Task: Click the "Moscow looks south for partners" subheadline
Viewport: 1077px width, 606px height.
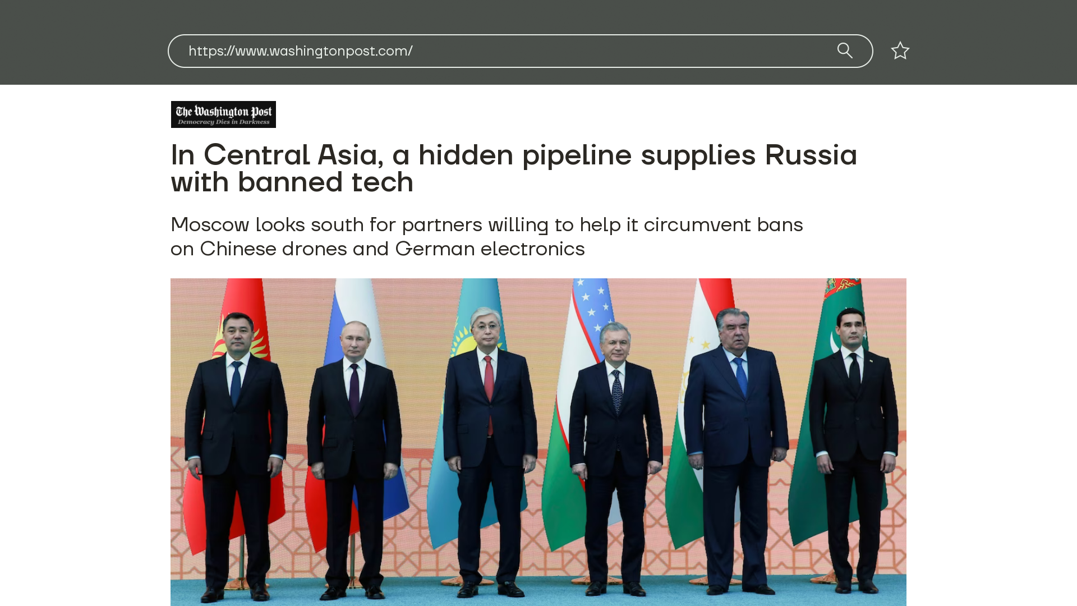Action: pyautogui.click(x=486, y=236)
